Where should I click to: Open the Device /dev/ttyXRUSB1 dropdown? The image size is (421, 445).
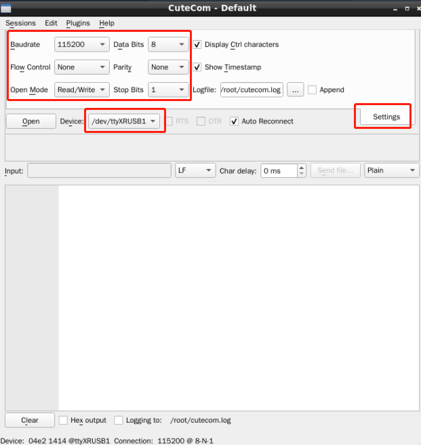[124, 121]
